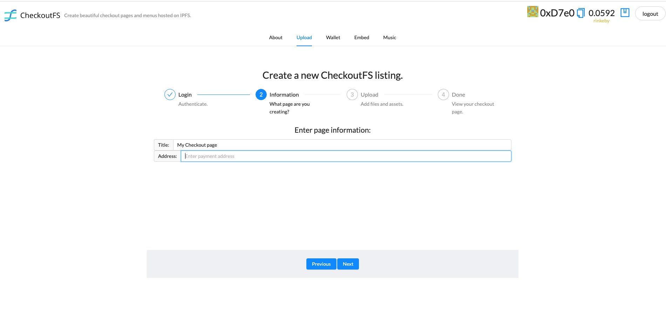The width and height of the screenshot is (666, 321).
Task: Click the 'What page are you creating?' description
Action: click(x=290, y=108)
